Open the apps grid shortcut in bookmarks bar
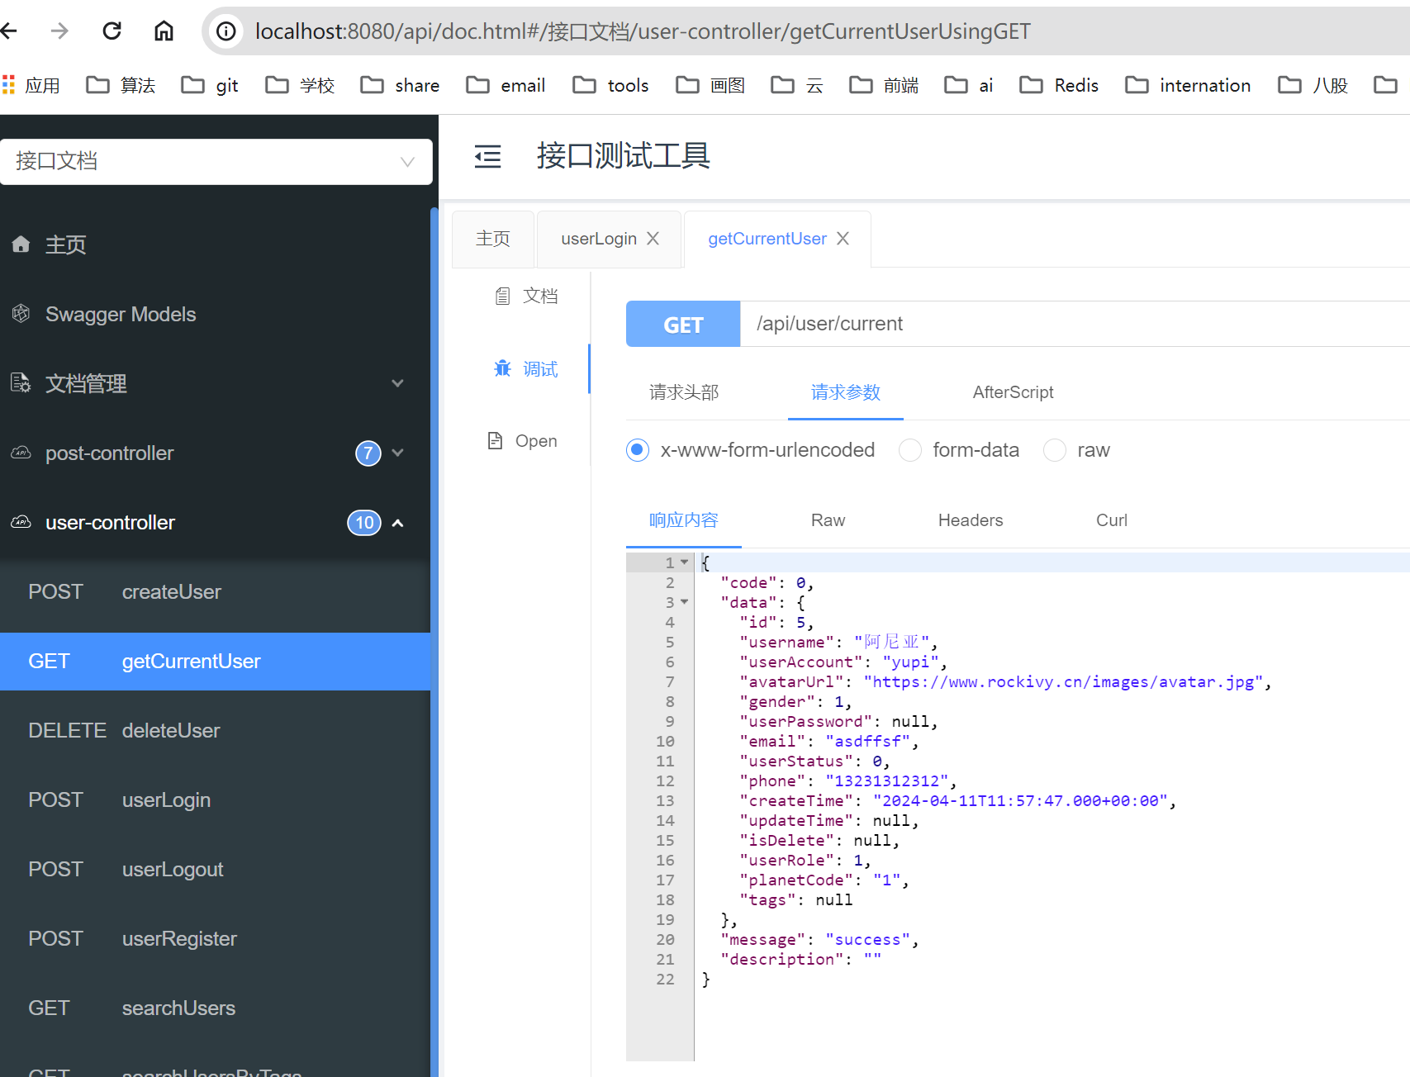The height and width of the screenshot is (1077, 1410). point(31,85)
